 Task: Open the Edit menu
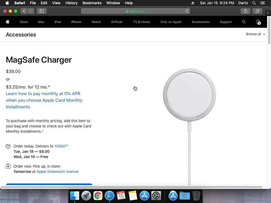click(x=44, y=3)
